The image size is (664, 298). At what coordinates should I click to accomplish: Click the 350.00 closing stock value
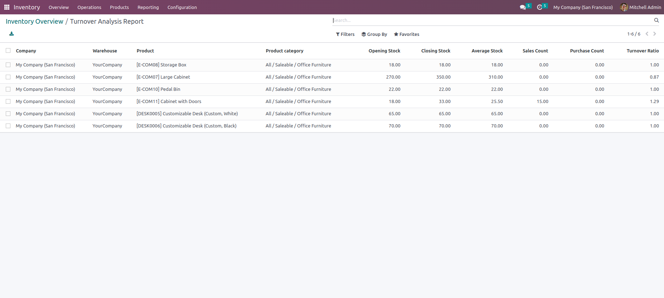(x=444, y=77)
